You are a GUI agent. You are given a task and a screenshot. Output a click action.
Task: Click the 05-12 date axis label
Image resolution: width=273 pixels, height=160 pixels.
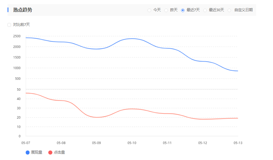(203, 143)
